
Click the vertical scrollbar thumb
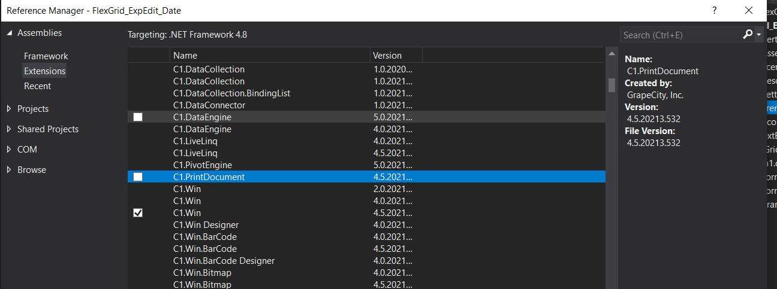(x=612, y=85)
